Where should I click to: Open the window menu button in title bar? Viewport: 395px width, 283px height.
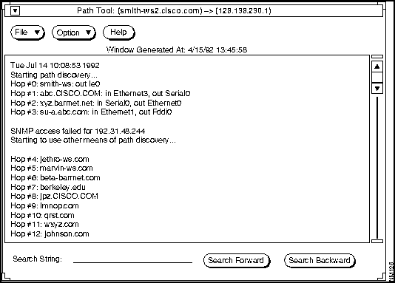(16, 11)
